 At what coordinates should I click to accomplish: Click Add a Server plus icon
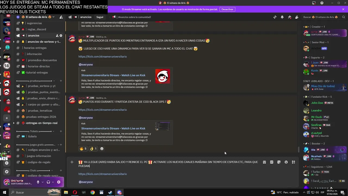pyautogui.click(x=7, y=163)
